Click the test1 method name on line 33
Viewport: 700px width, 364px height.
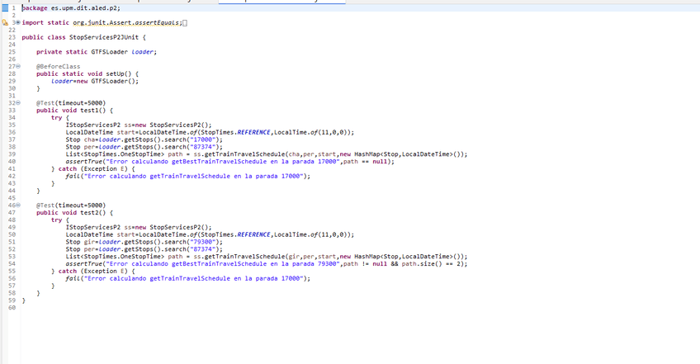(x=91, y=110)
